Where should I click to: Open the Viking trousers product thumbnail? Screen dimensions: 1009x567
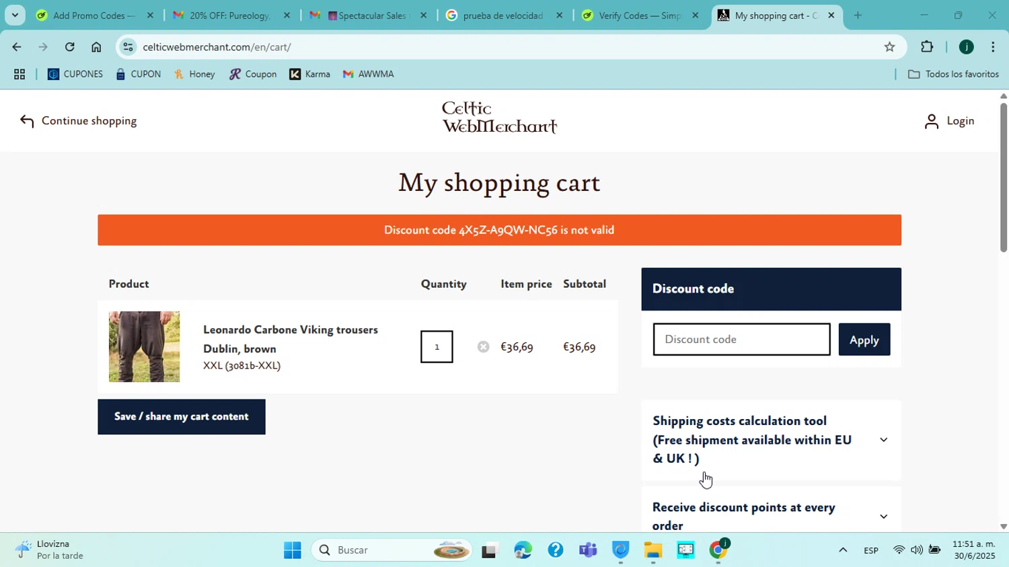144,347
